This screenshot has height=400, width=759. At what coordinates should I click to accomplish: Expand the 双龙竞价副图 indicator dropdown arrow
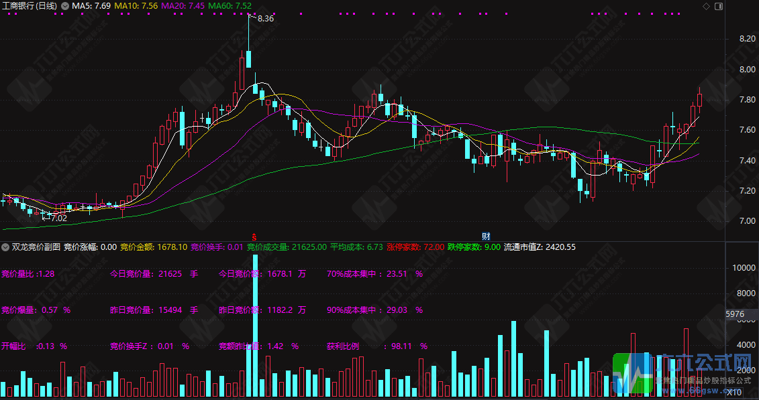pos(5,247)
